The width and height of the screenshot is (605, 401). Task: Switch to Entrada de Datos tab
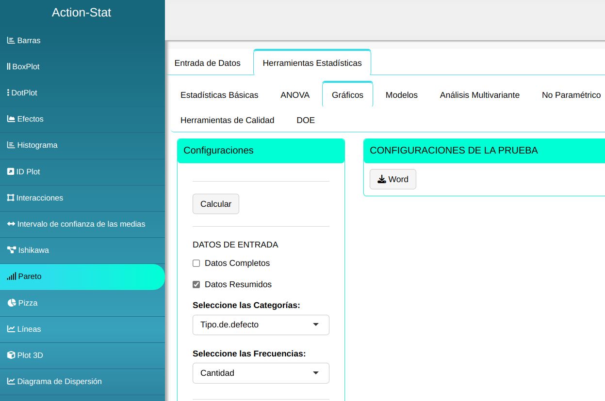pos(207,63)
